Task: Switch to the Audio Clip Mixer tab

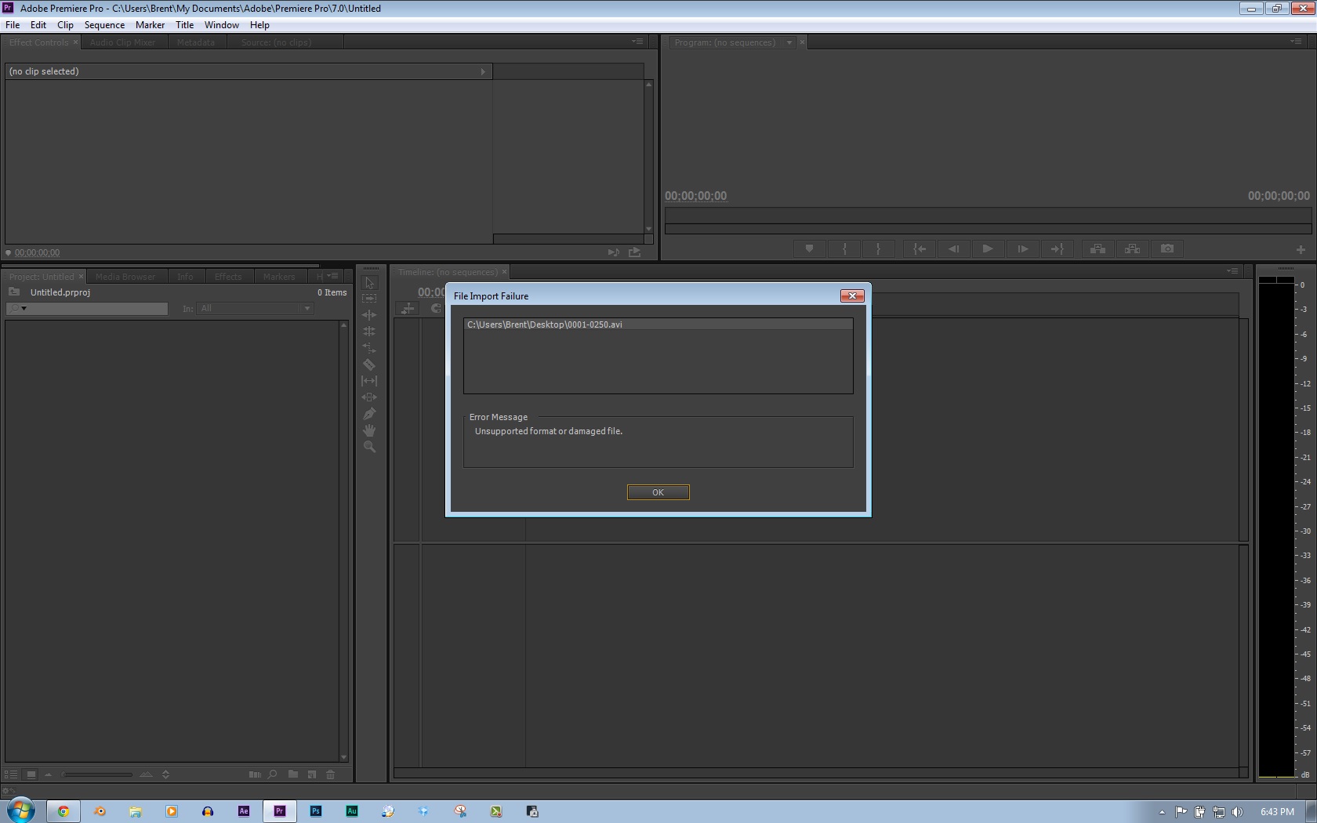Action: [122, 42]
